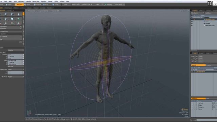Image resolution: width=217 pixels, height=122 pixels.
Task: Toggle visibility eye of dimmed Mesh item
Action: (x=192, y=21)
